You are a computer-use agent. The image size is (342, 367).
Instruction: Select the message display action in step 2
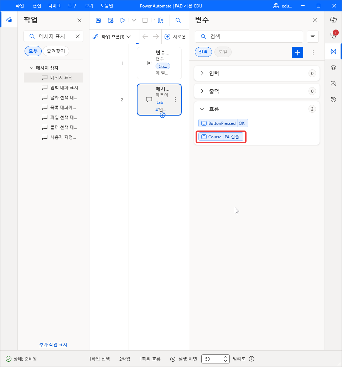click(159, 100)
